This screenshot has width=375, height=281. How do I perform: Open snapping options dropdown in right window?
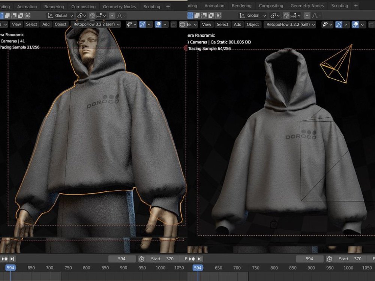pyautogui.click(x=295, y=15)
